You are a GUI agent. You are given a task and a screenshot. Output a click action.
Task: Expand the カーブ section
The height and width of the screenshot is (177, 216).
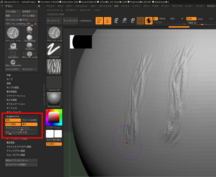tap(10, 79)
